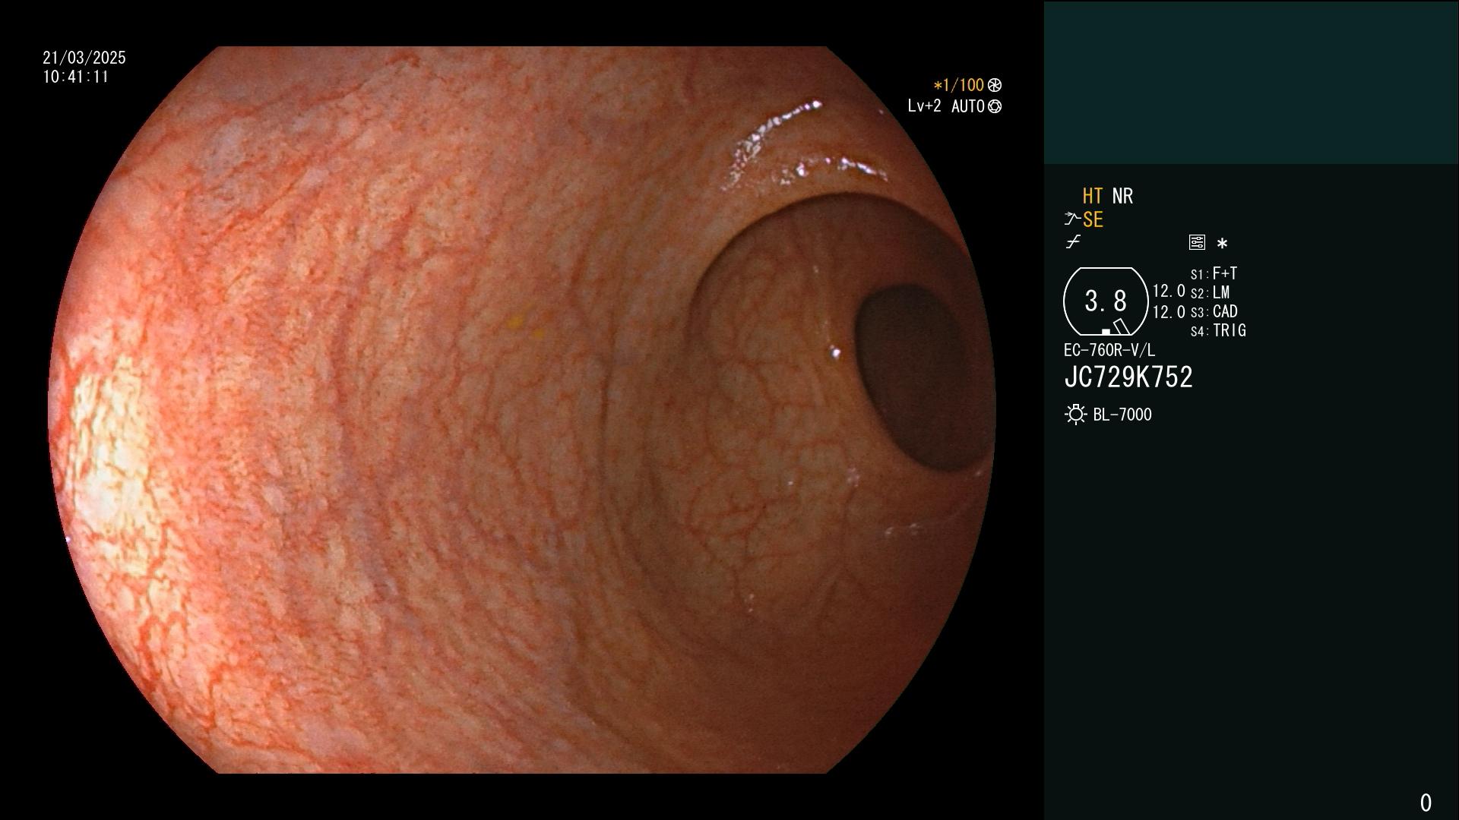Click the asterisk icon beside sliders
Image resolution: width=1459 pixels, height=820 pixels.
(1222, 244)
